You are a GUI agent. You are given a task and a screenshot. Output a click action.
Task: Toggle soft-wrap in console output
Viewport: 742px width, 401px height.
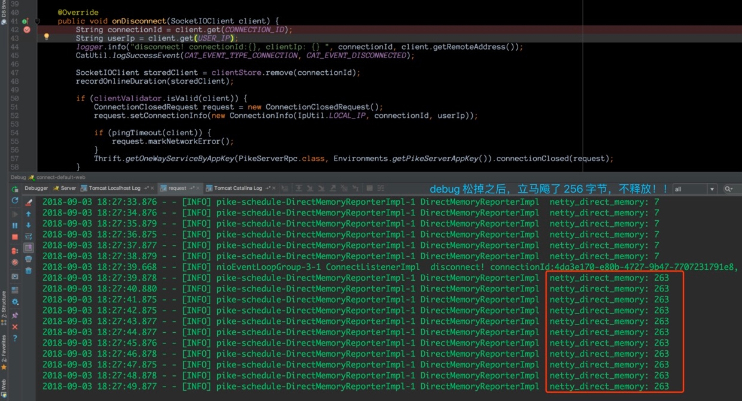pyautogui.click(x=28, y=236)
